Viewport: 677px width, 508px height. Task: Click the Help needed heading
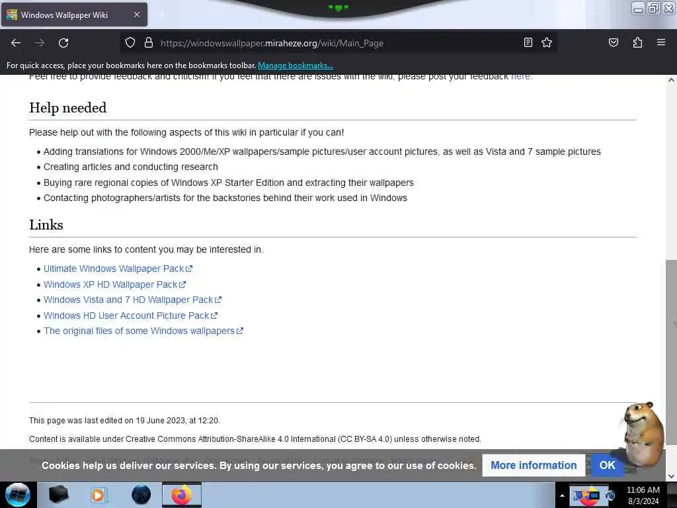(68, 108)
